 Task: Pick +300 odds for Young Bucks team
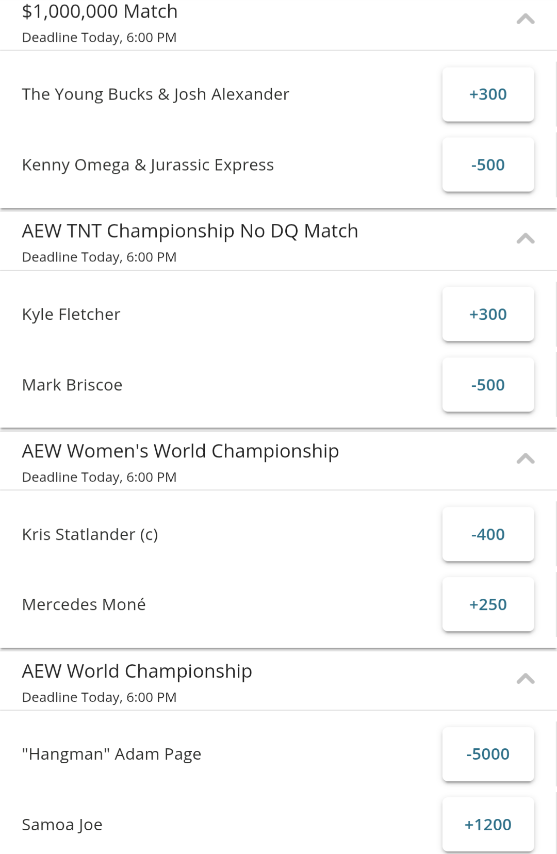488,94
